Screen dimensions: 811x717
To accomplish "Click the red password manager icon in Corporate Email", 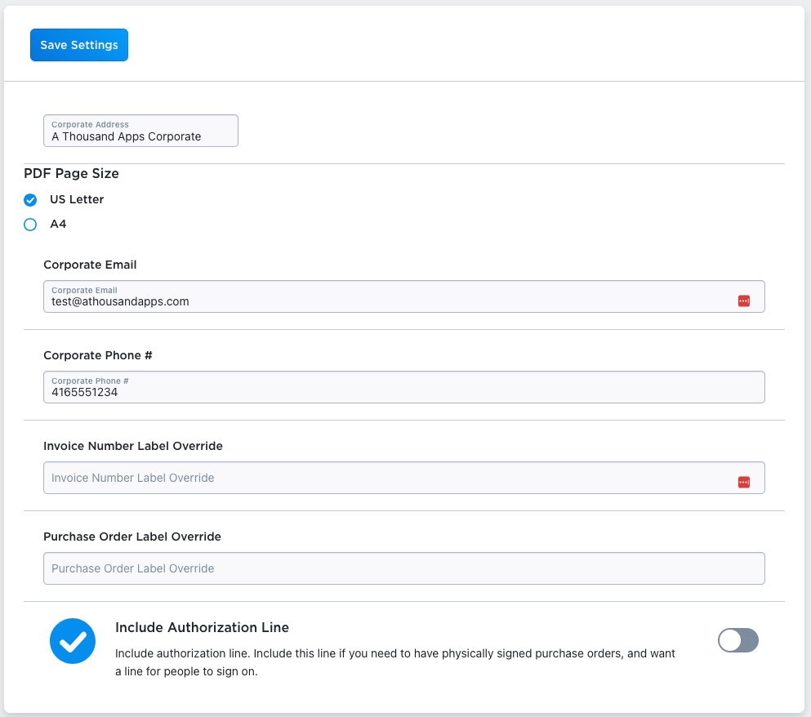I will coord(744,301).
